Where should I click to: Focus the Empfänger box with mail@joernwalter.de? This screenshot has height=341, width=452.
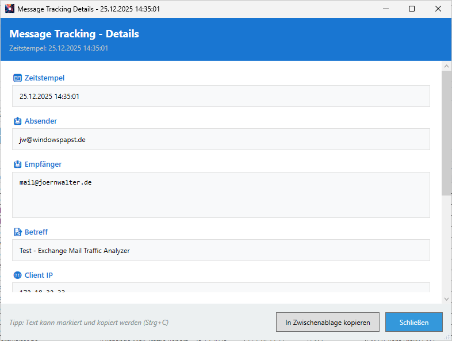coord(221,195)
